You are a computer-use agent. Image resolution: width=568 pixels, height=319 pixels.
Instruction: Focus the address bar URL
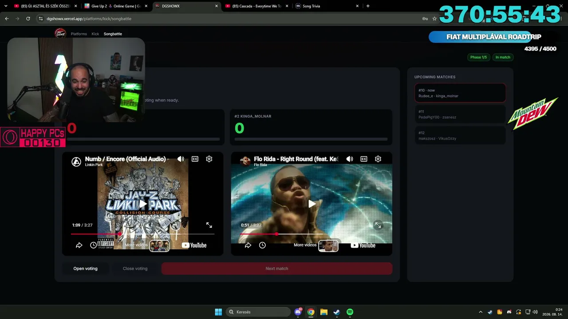89,19
